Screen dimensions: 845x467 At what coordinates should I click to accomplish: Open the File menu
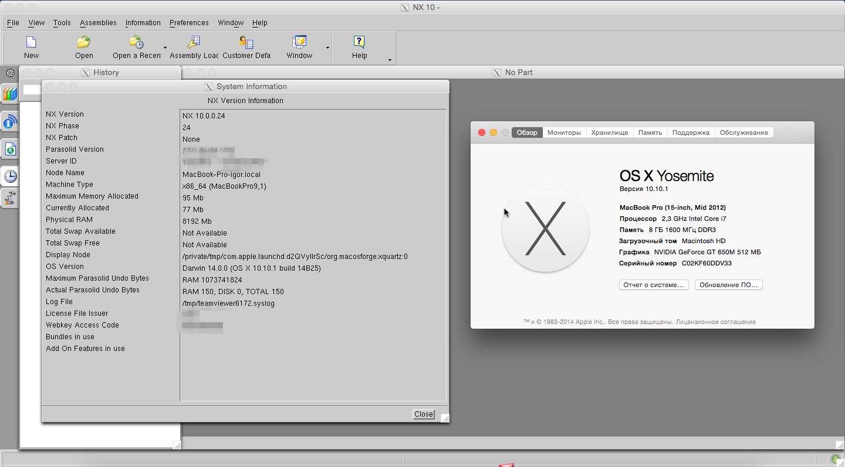pyautogui.click(x=13, y=23)
